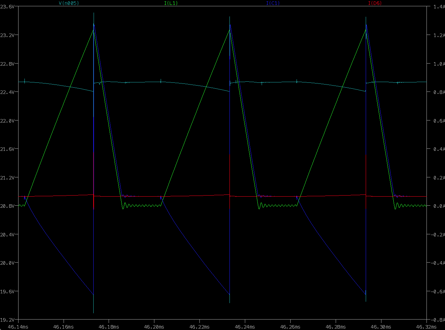Click the 46.30ms time axis label
The image size is (445, 330).
[x=381, y=327]
